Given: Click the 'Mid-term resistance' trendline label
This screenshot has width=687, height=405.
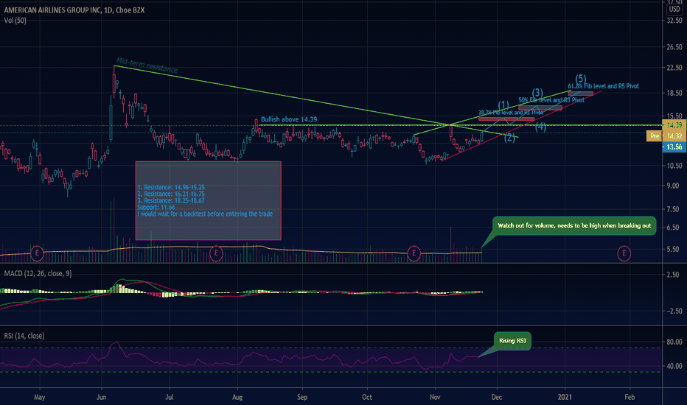Looking at the screenshot, I should pyautogui.click(x=147, y=66).
